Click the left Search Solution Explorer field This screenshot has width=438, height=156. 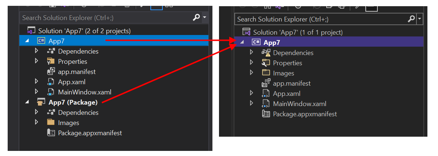click(106, 17)
